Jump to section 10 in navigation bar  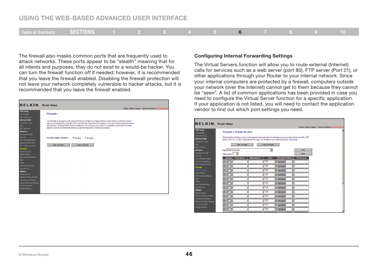[x=343, y=32]
